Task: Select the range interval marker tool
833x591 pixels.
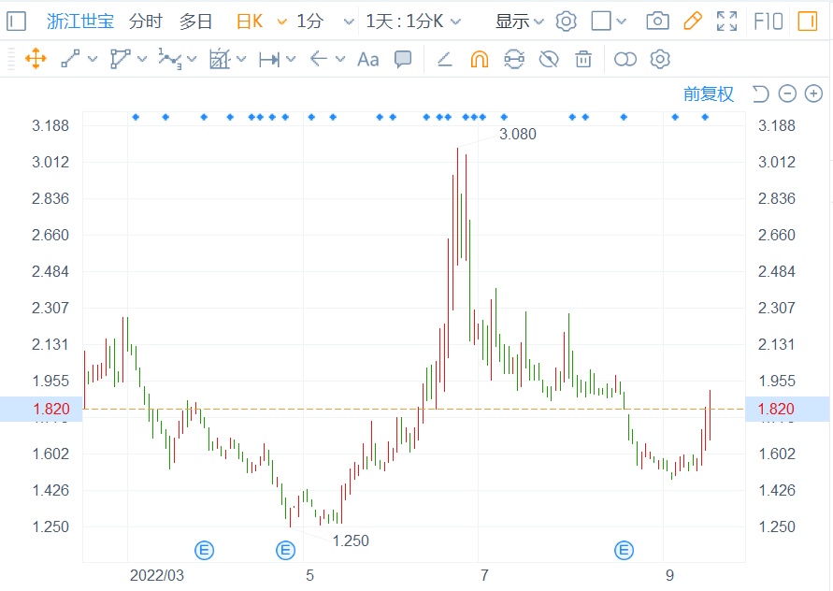Action: tap(269, 59)
